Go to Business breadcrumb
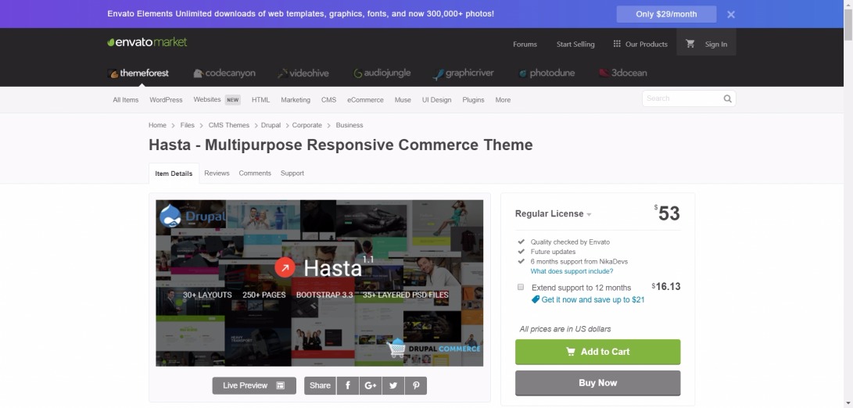The width and height of the screenshot is (853, 408). tap(349, 125)
